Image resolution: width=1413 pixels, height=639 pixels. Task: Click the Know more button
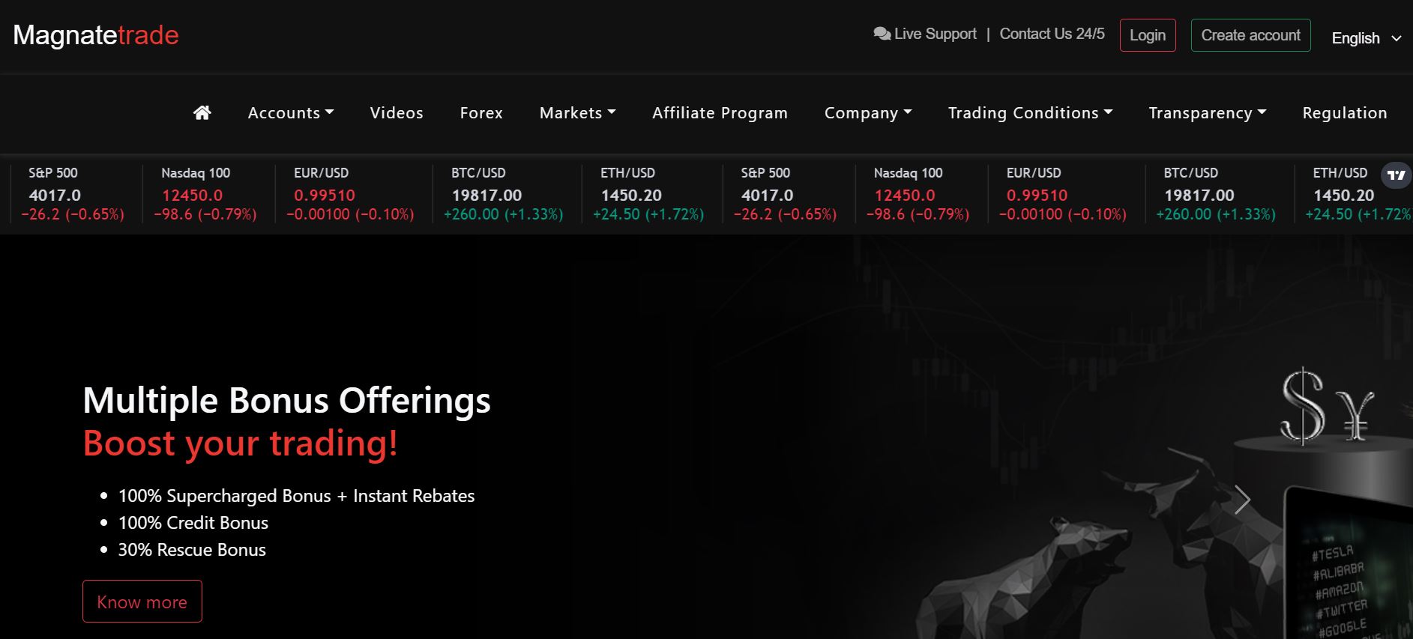[142, 602]
